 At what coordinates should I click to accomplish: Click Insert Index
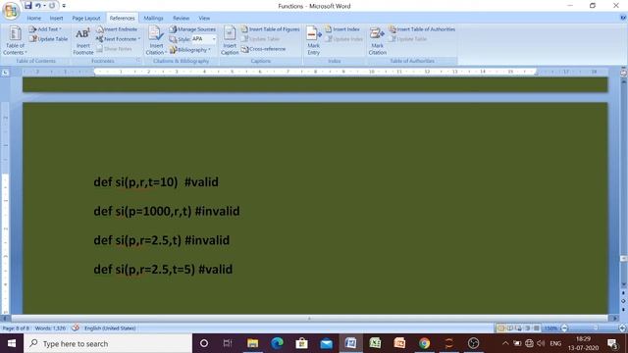pos(342,29)
